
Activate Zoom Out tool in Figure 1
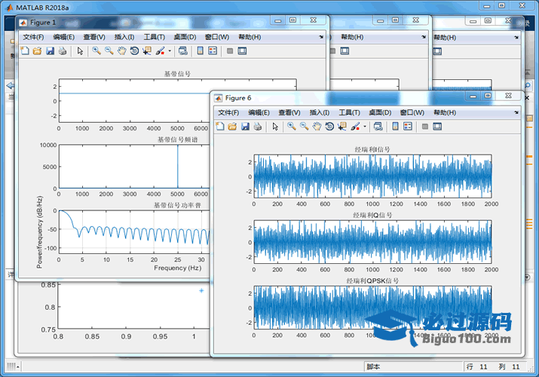click(109, 51)
